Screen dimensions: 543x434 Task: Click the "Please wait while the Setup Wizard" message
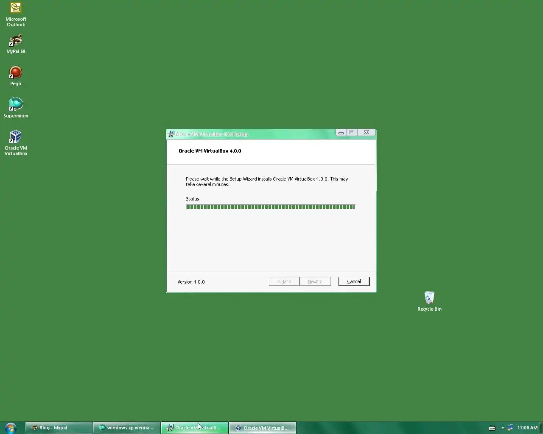click(267, 181)
